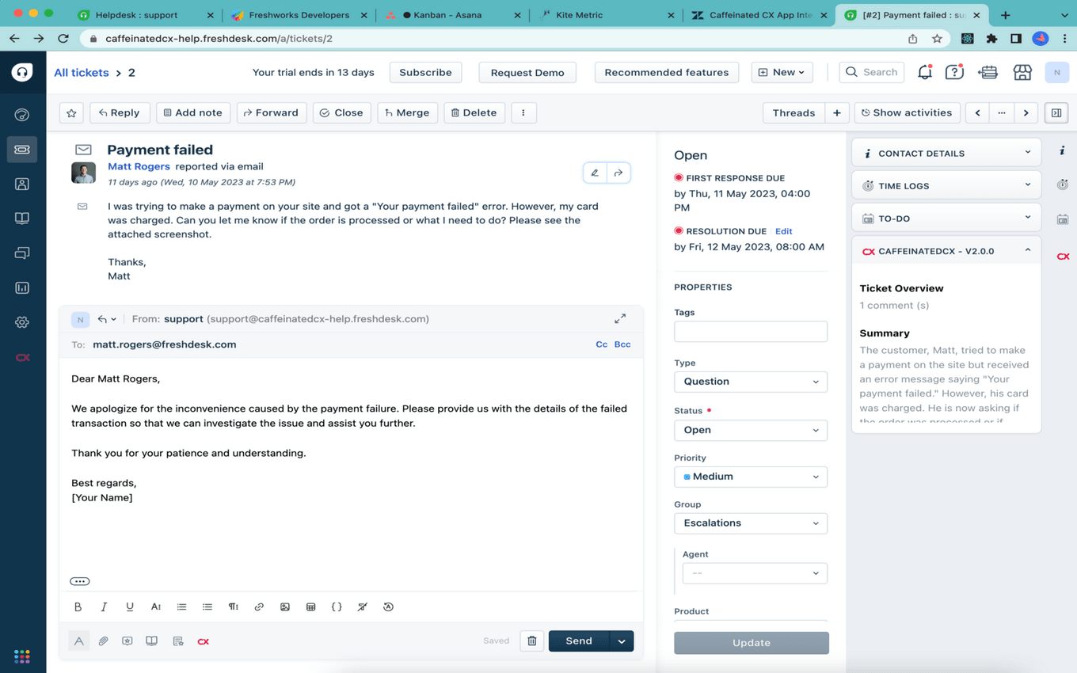
Task: Click the Send button
Action: pyautogui.click(x=578, y=641)
